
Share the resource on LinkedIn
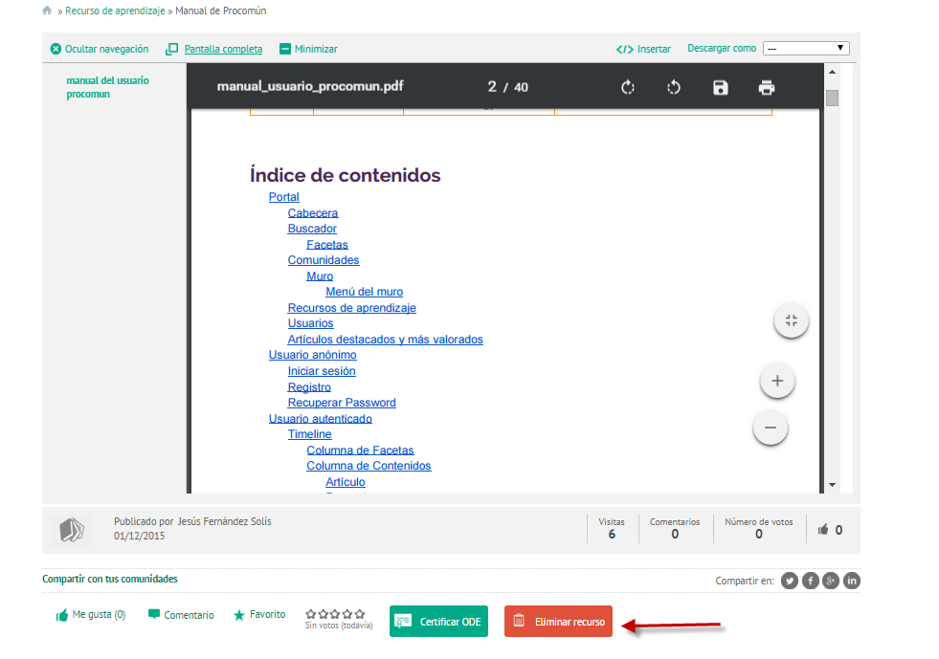(852, 580)
